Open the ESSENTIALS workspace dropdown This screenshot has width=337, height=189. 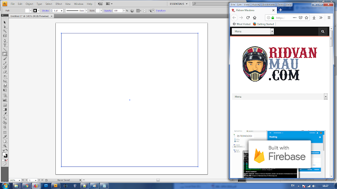point(179,4)
